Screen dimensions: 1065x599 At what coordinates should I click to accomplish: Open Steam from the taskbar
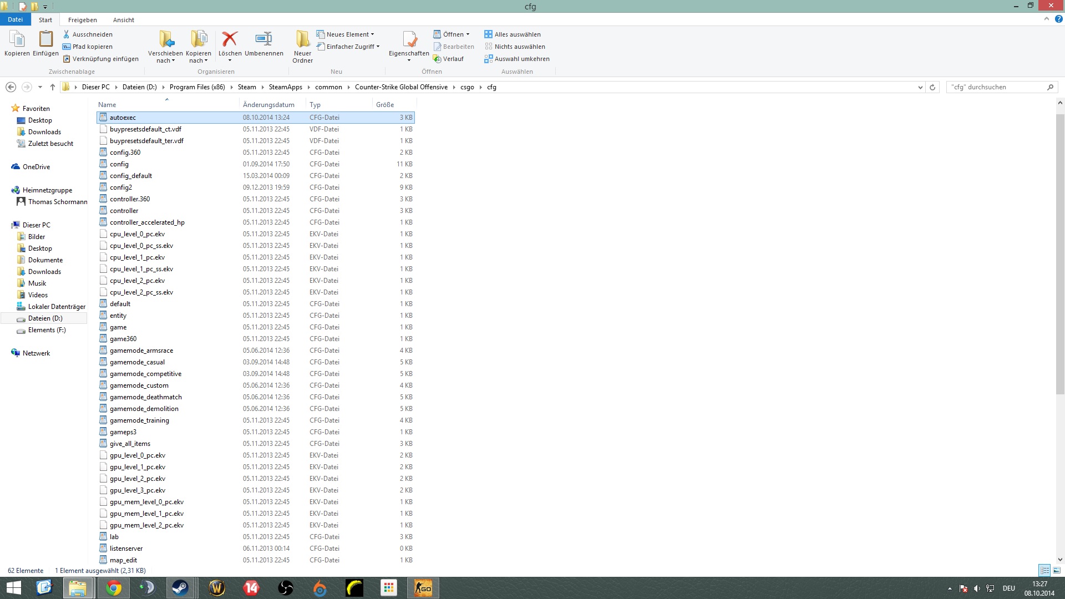pos(180,588)
